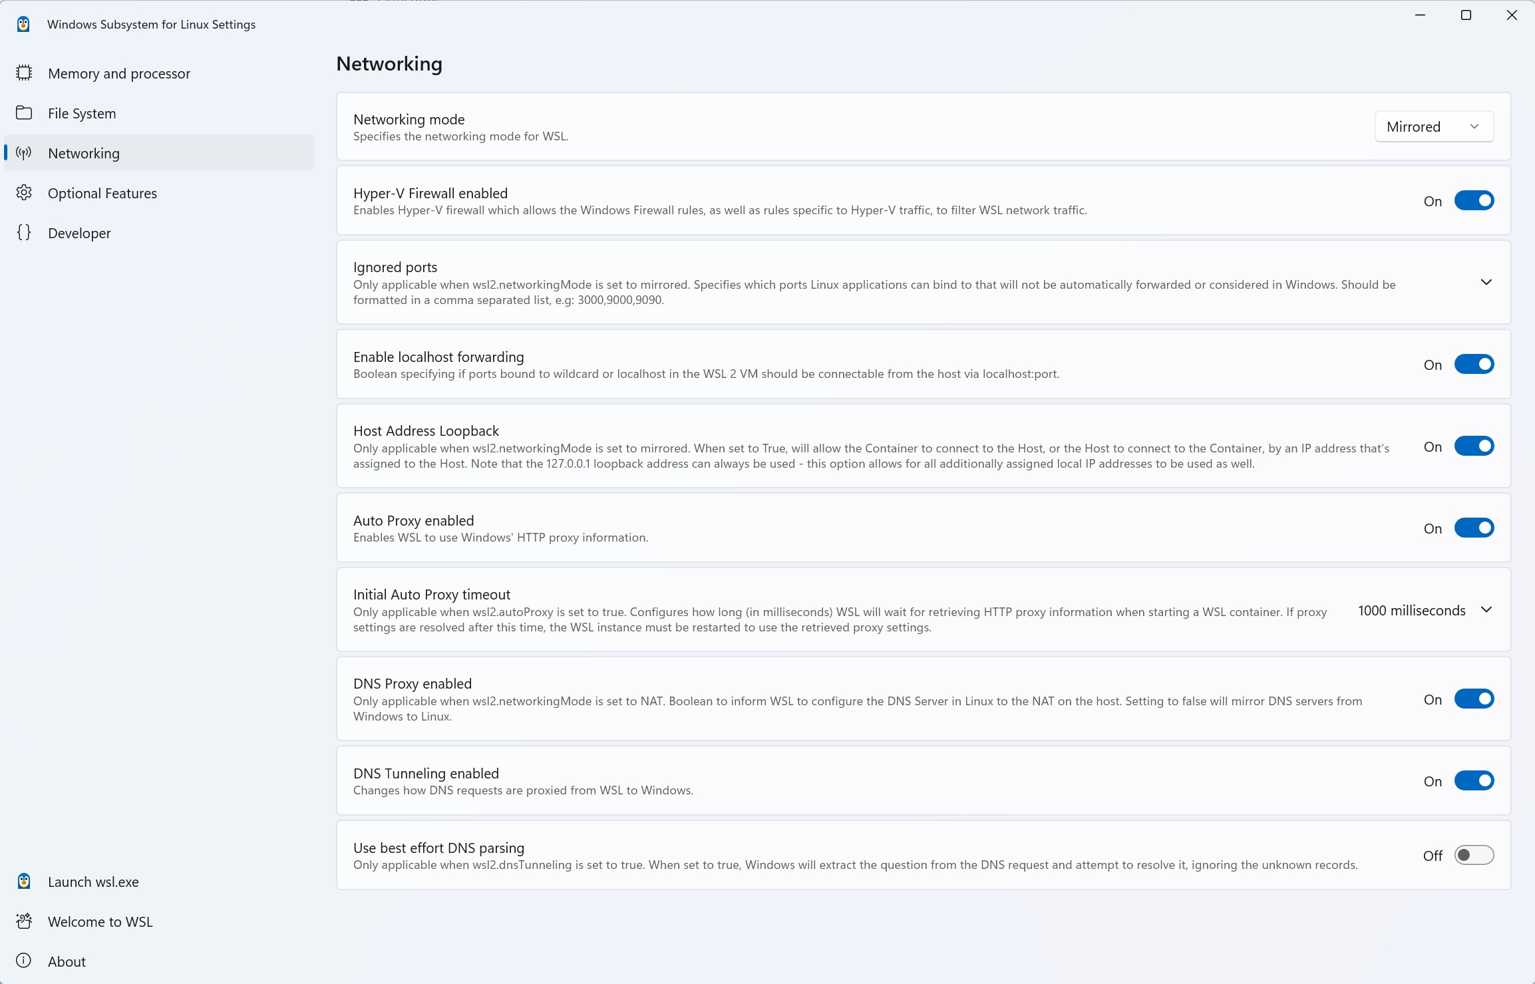Click the File System folder icon

(x=24, y=112)
